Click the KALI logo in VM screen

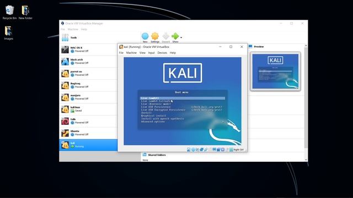point(183,73)
